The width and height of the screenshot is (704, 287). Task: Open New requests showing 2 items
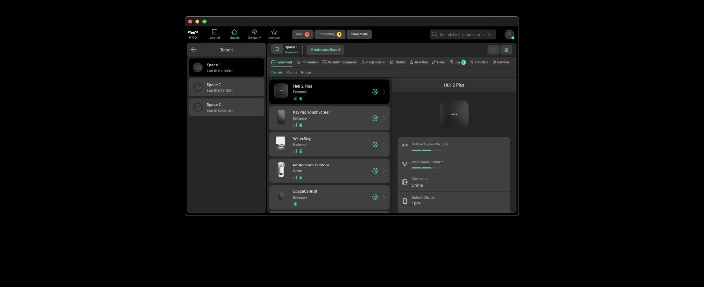(x=302, y=34)
